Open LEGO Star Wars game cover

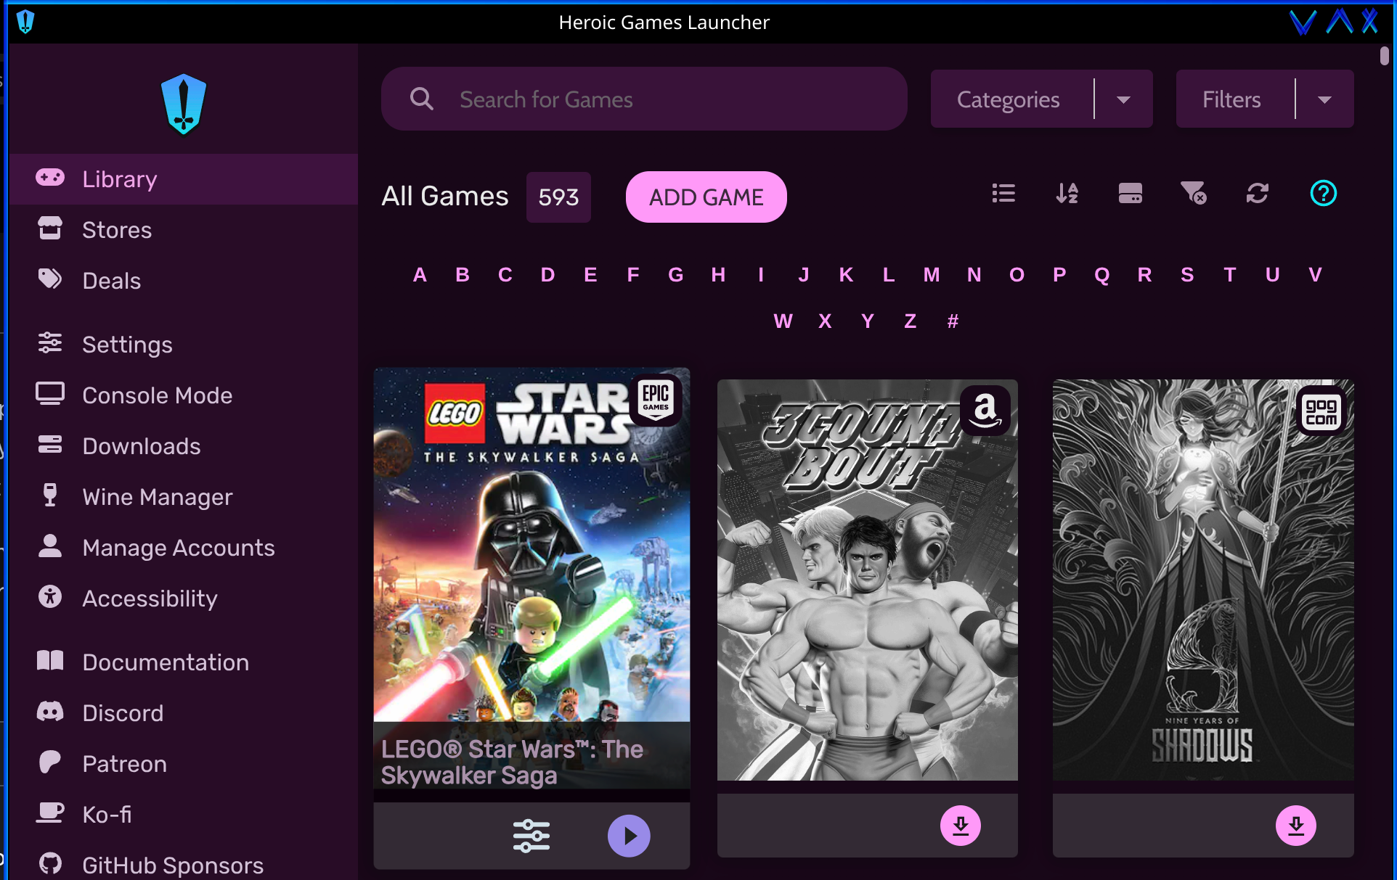pos(531,578)
